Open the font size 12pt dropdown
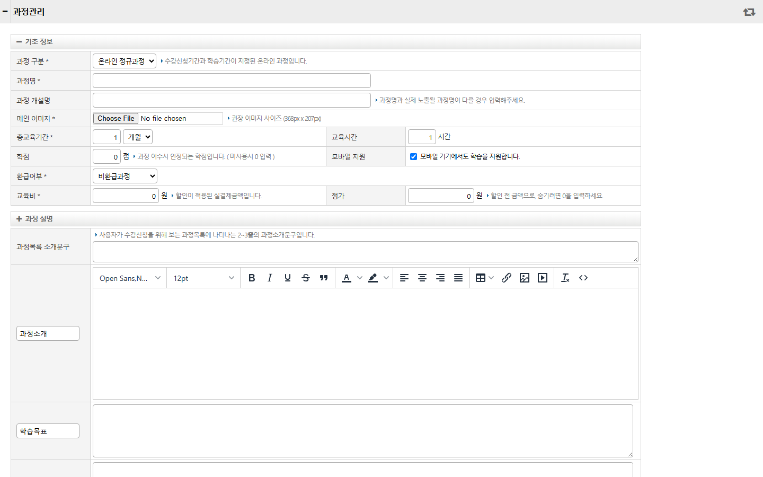Image resolution: width=763 pixels, height=477 pixels. pyautogui.click(x=203, y=278)
